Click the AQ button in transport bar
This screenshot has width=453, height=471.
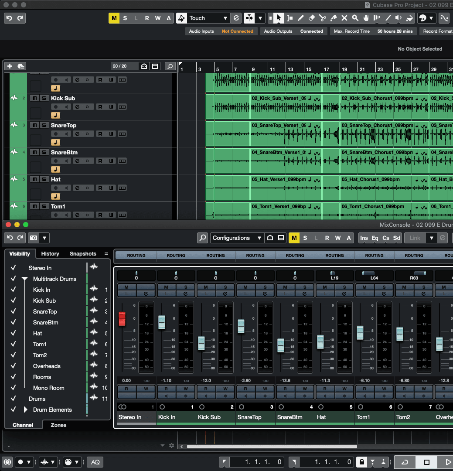coord(95,462)
